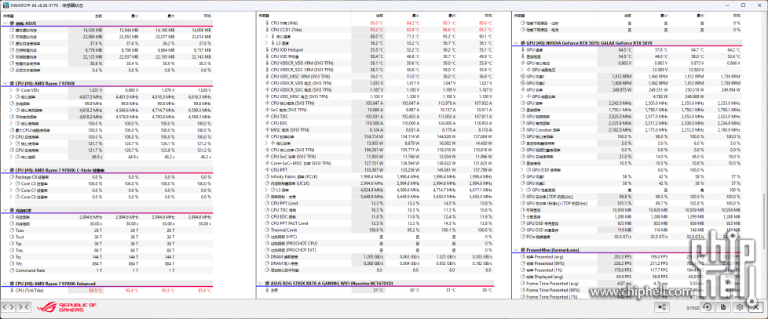Click chip icon beside ASUS ROG STRIX X870-A header
Screen dimensions: 768x319
[267, 284]
